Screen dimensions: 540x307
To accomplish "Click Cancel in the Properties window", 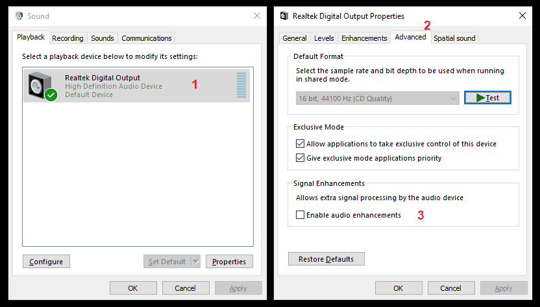I will 451,288.
